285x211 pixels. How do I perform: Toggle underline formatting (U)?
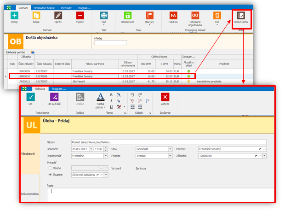(x=111, y=107)
